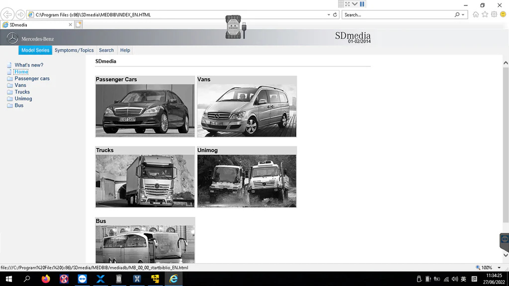Open the Unimog folder in sidebar

pos(23,99)
